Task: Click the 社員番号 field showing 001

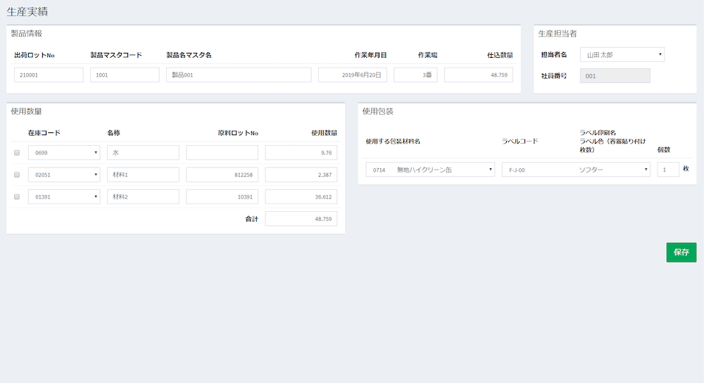Action: pos(615,76)
